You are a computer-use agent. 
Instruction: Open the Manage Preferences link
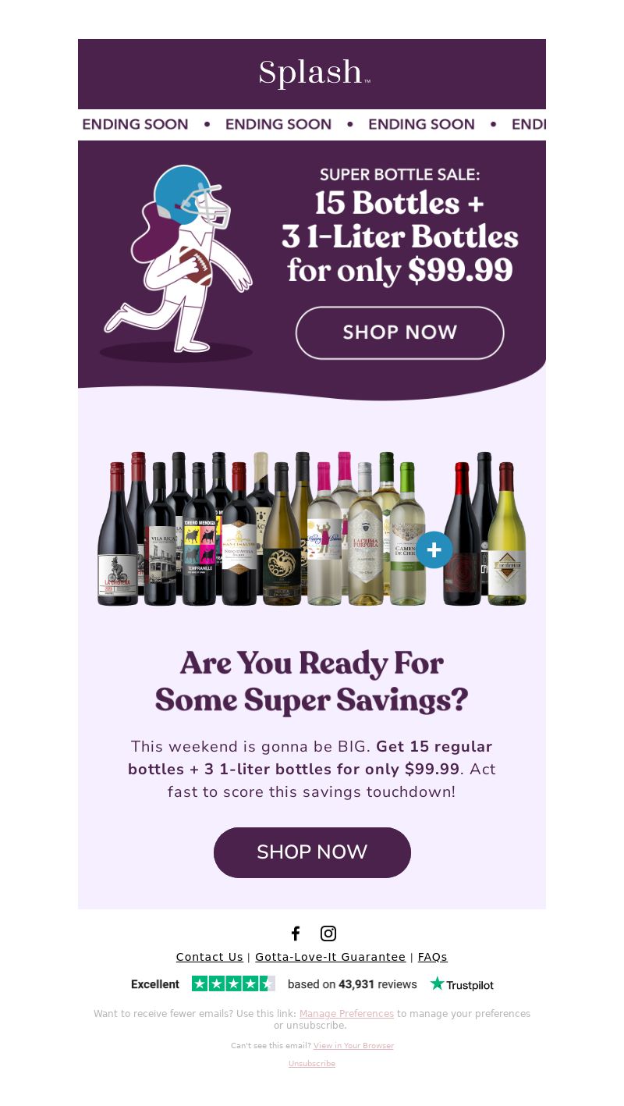point(346,1014)
